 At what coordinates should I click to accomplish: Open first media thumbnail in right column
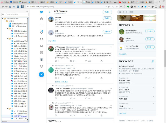[123, 18]
